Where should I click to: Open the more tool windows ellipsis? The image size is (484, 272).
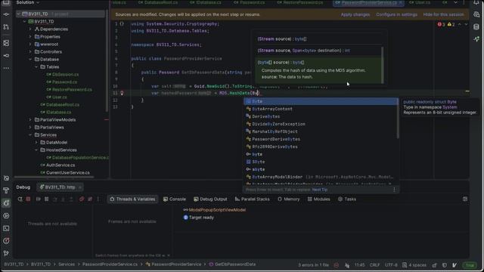[x=6, y=68]
